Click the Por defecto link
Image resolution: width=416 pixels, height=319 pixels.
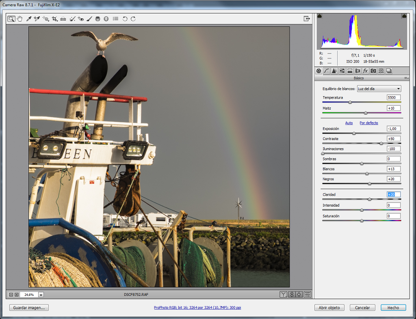point(369,123)
